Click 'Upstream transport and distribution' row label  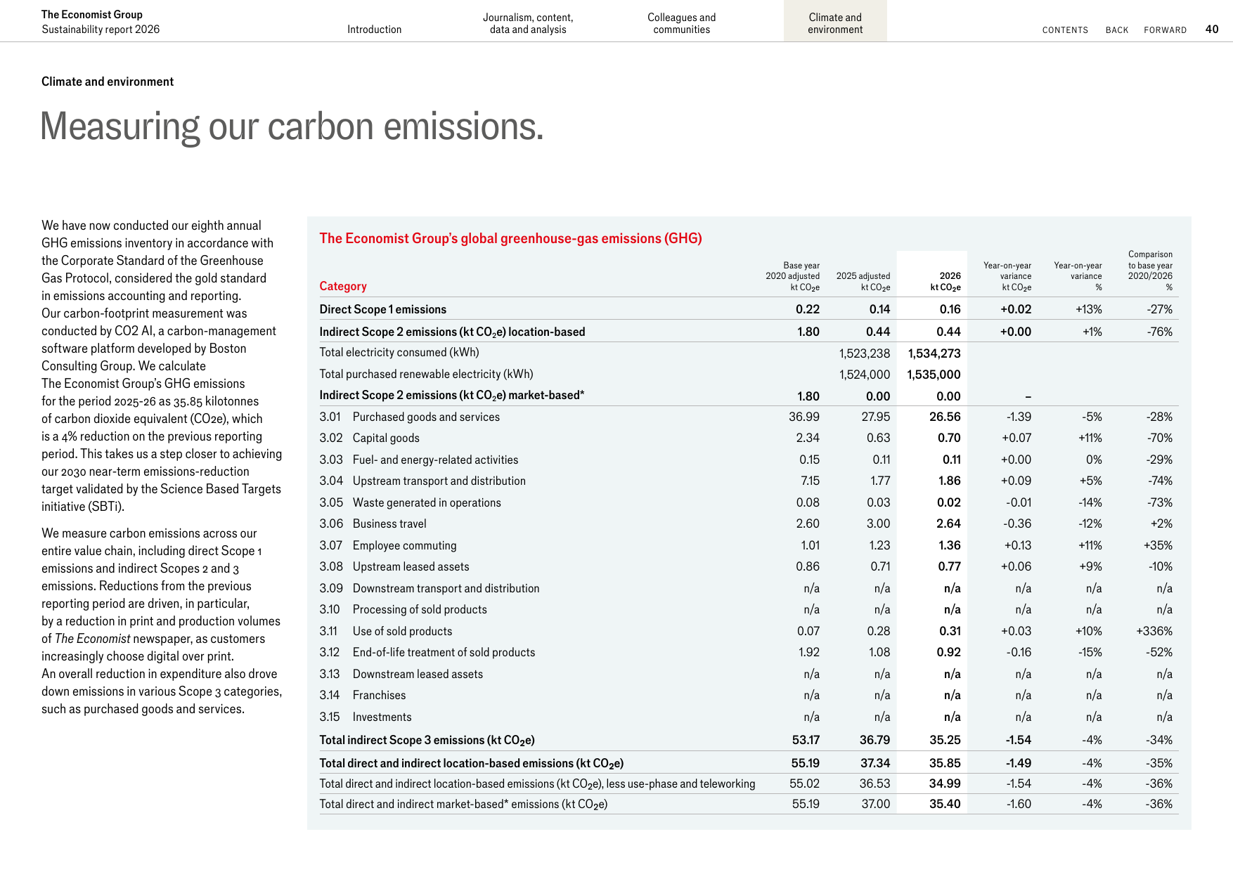click(x=439, y=481)
